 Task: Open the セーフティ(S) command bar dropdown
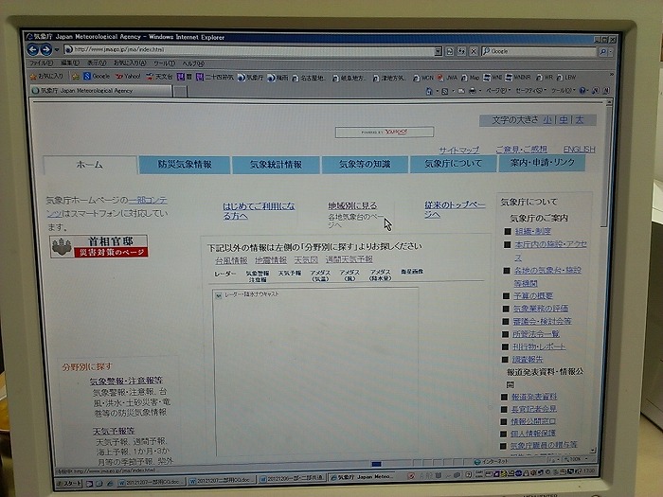point(531,91)
